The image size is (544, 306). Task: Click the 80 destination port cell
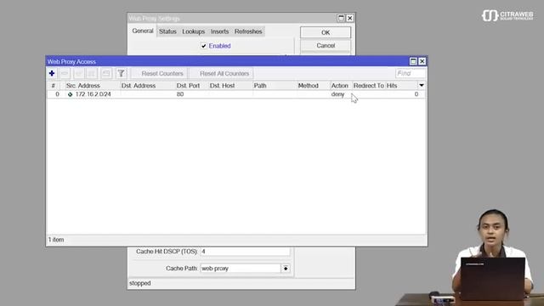tap(179, 94)
